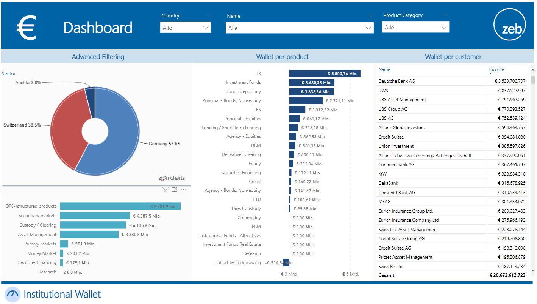The width and height of the screenshot is (537, 304).
Task: Open the more options ellipsis menu
Action: click(x=184, y=190)
